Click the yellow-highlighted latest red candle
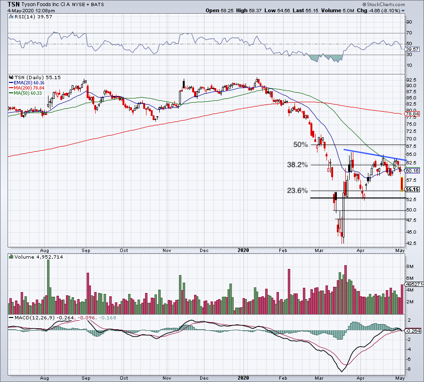The width and height of the screenshot is (424, 382). click(402, 184)
